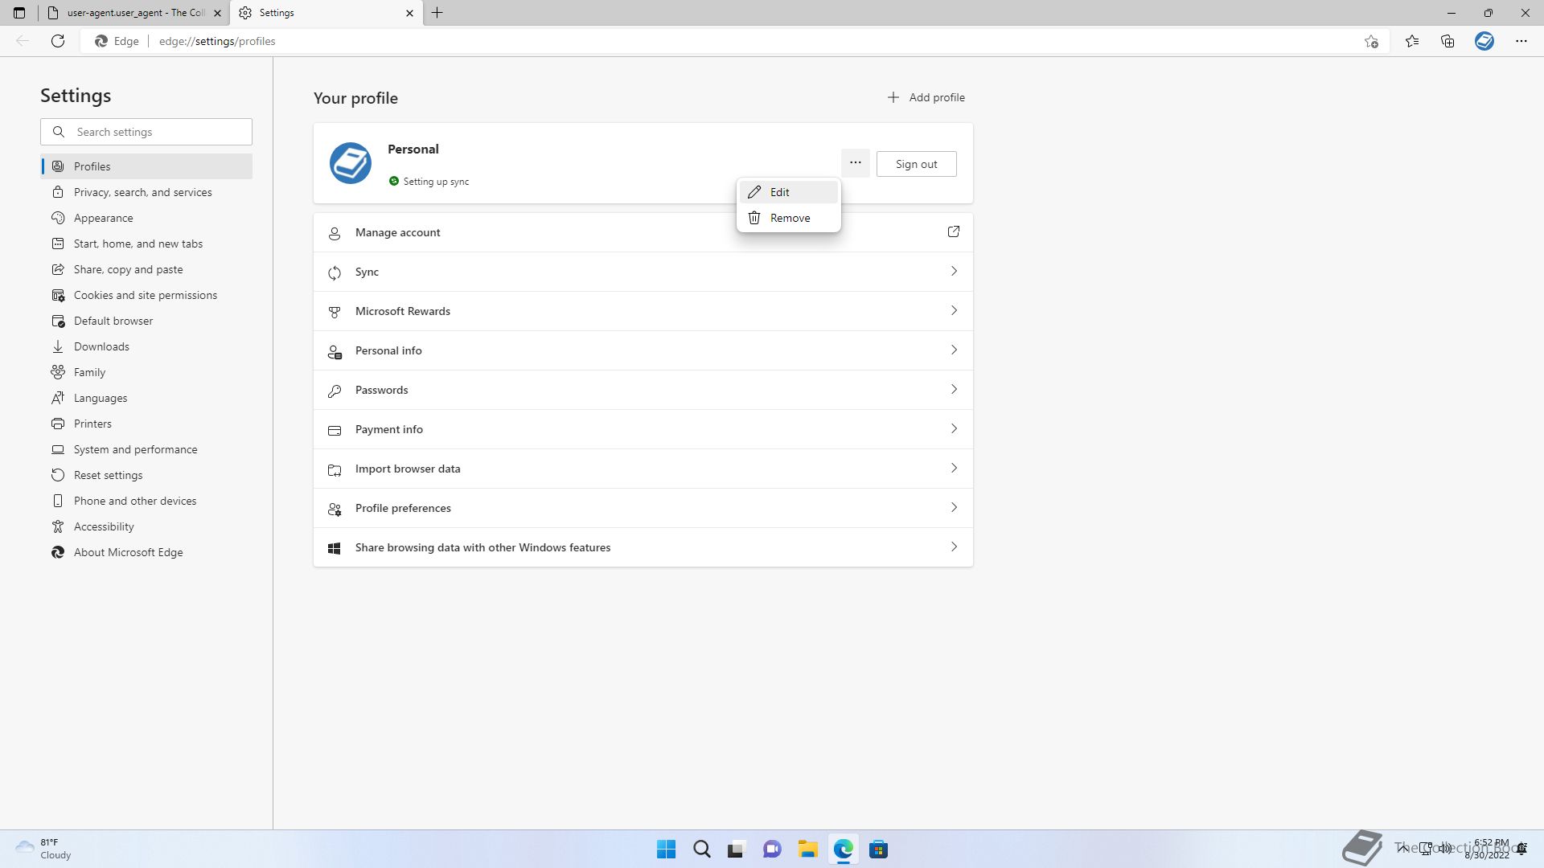1544x868 pixels.
Task: Refresh the page with reload icon
Action: [58, 41]
